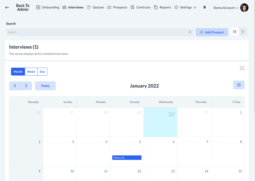The height and width of the screenshot is (181, 255).
Task: Click the Settings gear icon
Action: [176, 7]
